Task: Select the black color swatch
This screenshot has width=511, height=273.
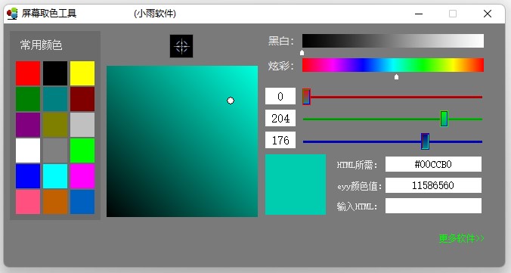Action: tap(55, 73)
